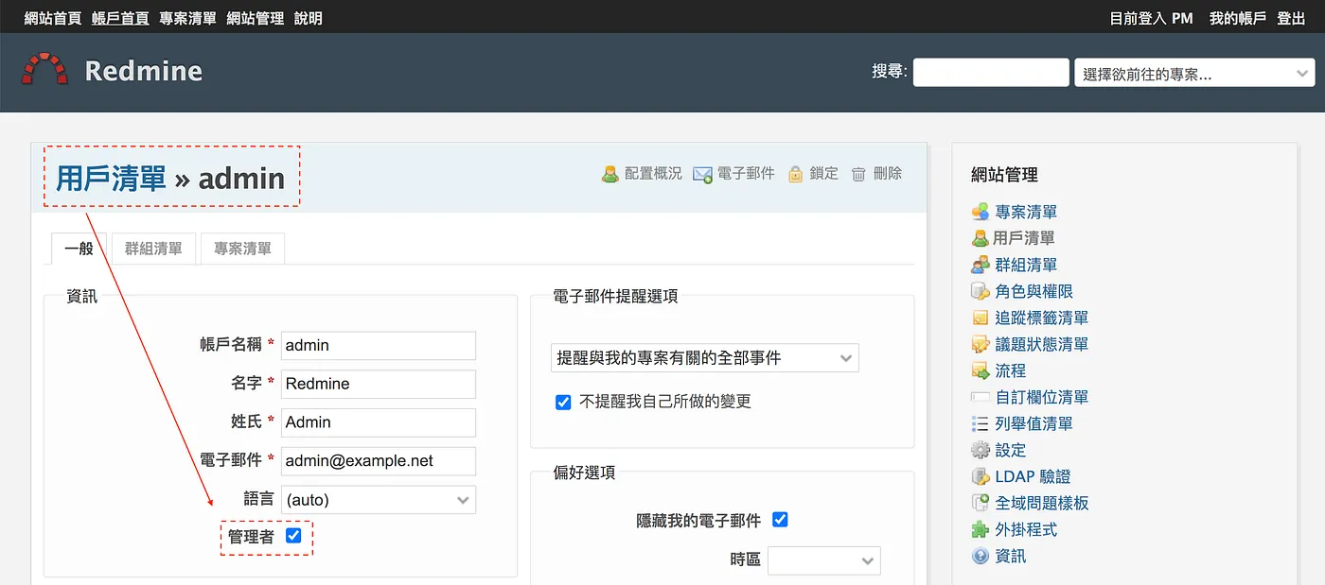
Task: Click the 議題狀態清單 sidebar icon
Action: [x=980, y=344]
